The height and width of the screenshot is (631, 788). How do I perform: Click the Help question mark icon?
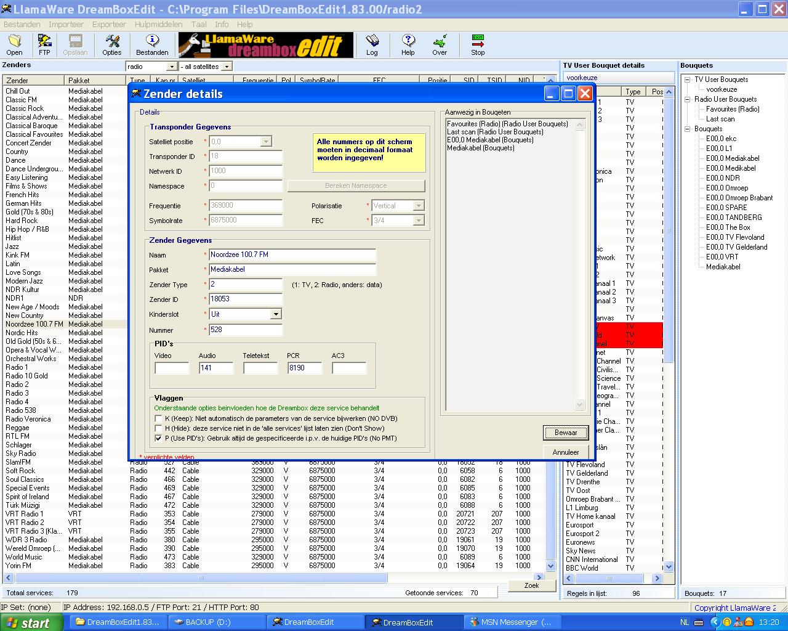pos(408,45)
